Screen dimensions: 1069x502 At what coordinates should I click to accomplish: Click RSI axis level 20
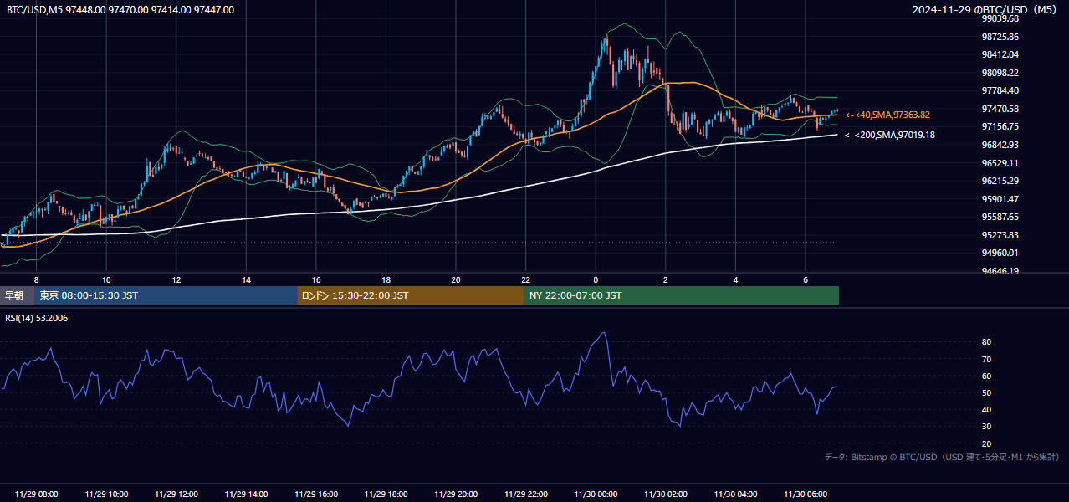[x=987, y=443]
